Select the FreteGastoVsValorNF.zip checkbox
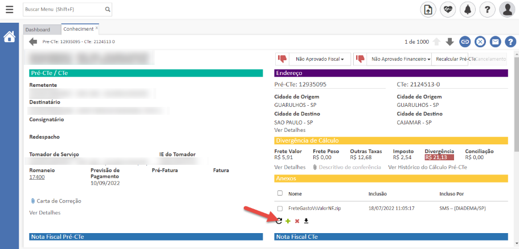Screen dimensions: 519x249 click(280, 209)
